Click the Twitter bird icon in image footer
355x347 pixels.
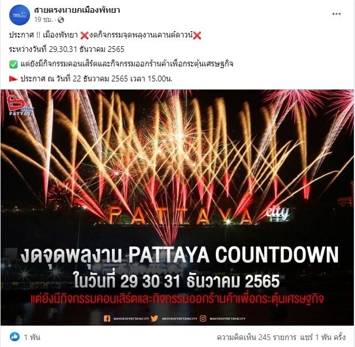[x=154, y=319]
